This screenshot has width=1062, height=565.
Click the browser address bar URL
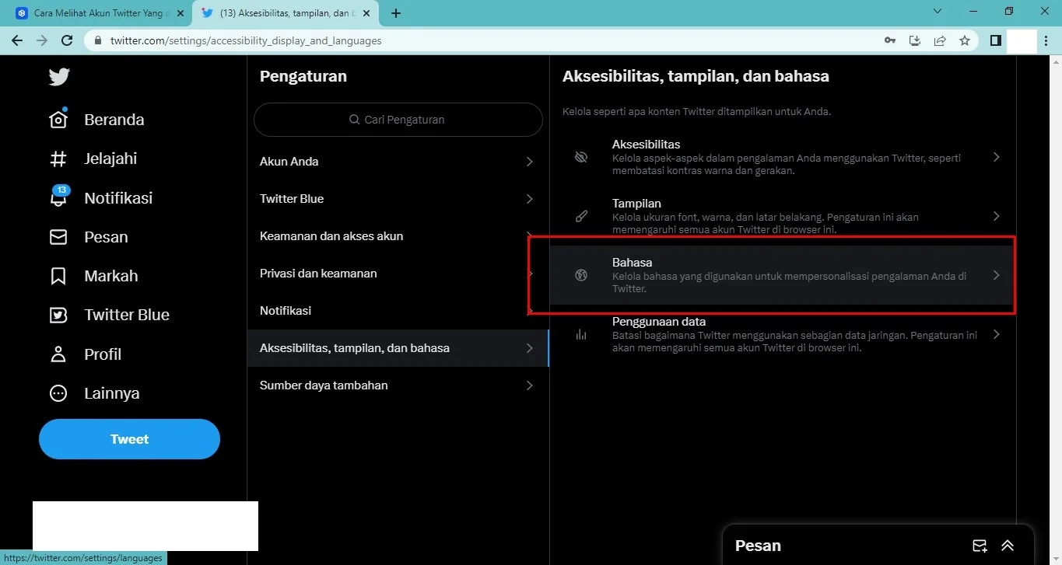(246, 40)
